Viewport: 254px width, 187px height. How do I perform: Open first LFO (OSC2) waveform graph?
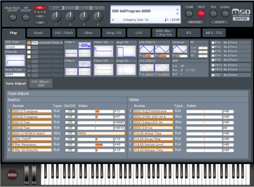(x=146, y=68)
